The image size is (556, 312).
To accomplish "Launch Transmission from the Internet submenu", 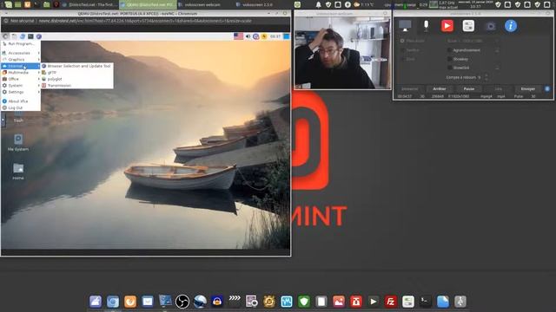I will point(77,86).
